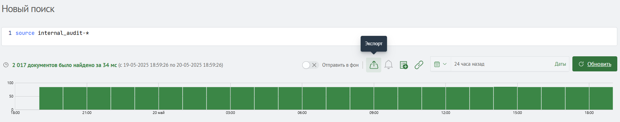The width and height of the screenshot is (620, 122).
Task: Click the histogram bar at 15:00
Action: (529, 98)
